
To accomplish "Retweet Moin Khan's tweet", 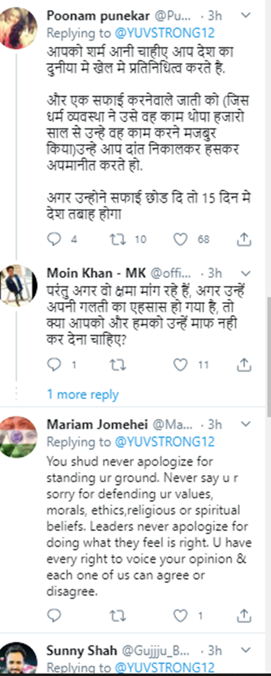I will (118, 365).
